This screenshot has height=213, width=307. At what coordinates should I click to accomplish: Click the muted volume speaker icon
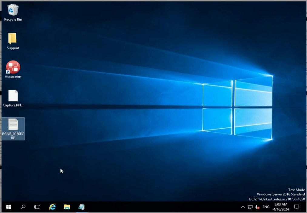click(x=257, y=207)
